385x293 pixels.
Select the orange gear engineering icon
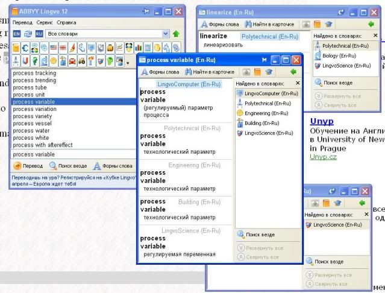coord(53,61)
